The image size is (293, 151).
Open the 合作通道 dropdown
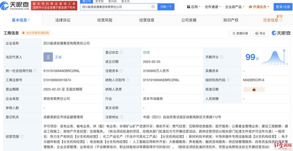pos(213,7)
